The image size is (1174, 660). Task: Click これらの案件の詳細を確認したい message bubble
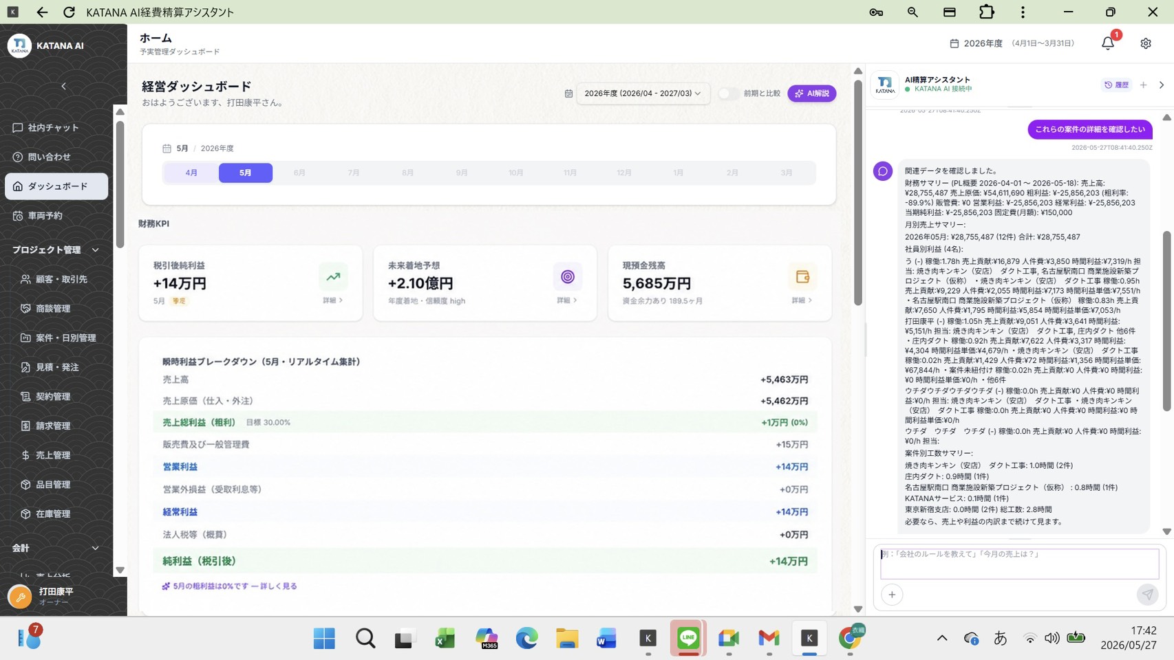pos(1090,129)
